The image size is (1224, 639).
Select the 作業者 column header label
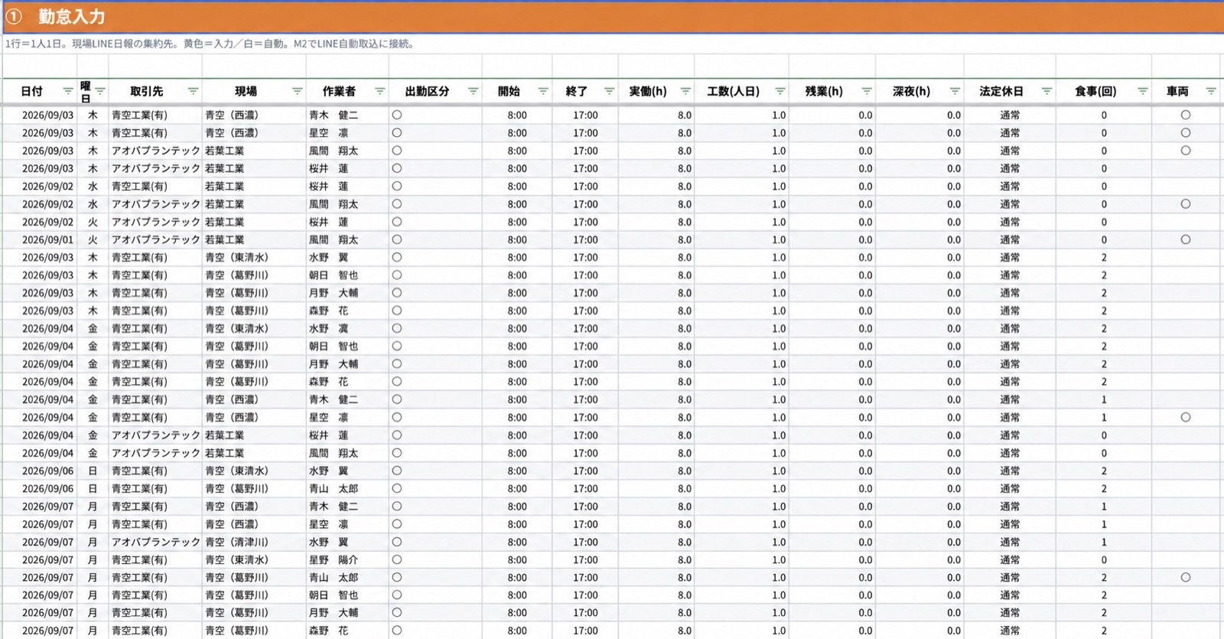pos(339,91)
